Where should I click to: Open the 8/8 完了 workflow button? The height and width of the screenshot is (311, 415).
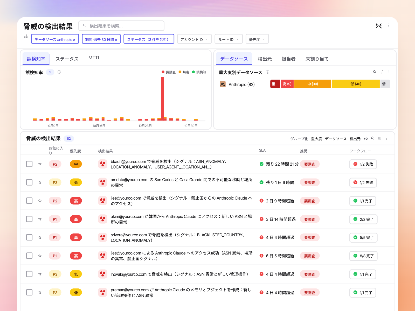[363, 256]
